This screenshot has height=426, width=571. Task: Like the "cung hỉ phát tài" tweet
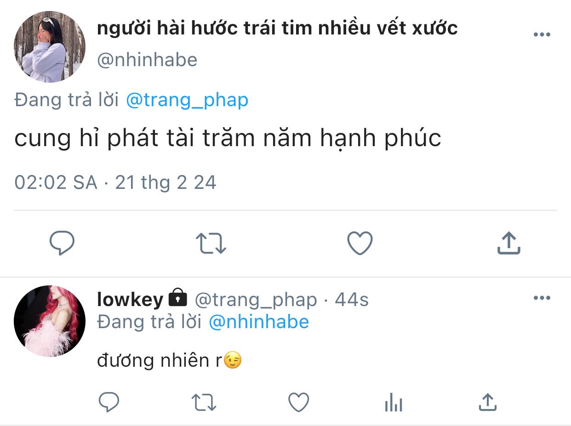(x=360, y=243)
